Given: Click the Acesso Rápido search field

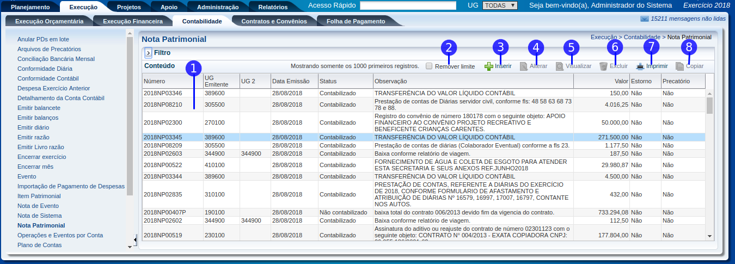Looking at the screenshot, I should coord(408,5).
